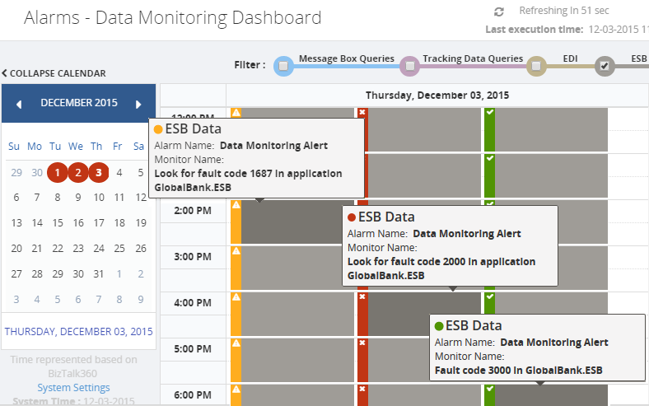Screen dimensions: 649x406
Task: Click the fault code 3000 tooltip
Action: click(x=537, y=348)
